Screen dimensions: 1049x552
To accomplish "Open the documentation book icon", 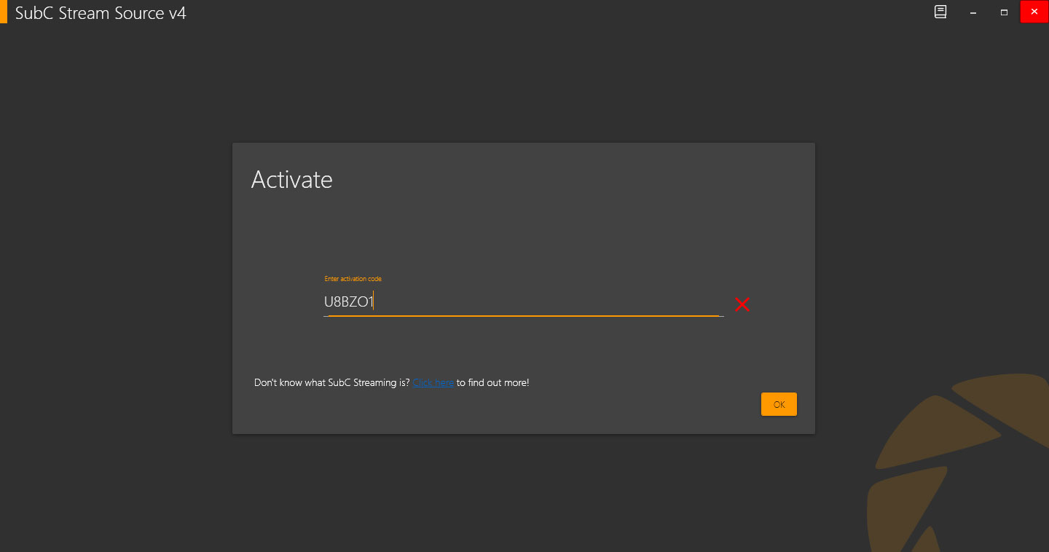I will click(940, 12).
